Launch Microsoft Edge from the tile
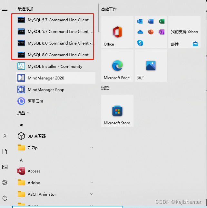The image size is (207, 208). (x=117, y=66)
